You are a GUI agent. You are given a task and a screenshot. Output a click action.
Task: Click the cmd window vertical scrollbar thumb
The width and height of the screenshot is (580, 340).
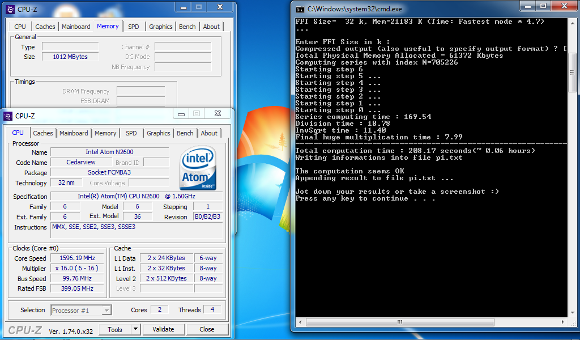tap(572, 72)
